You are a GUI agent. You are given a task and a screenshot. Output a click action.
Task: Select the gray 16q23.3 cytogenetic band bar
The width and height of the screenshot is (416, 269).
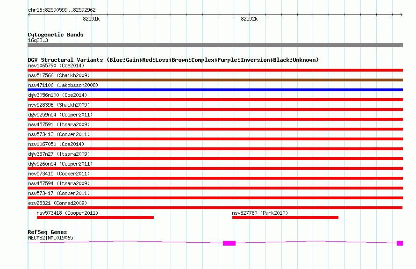[x=215, y=45]
